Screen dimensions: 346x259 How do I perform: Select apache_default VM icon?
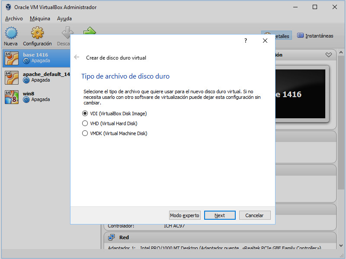click(12, 78)
